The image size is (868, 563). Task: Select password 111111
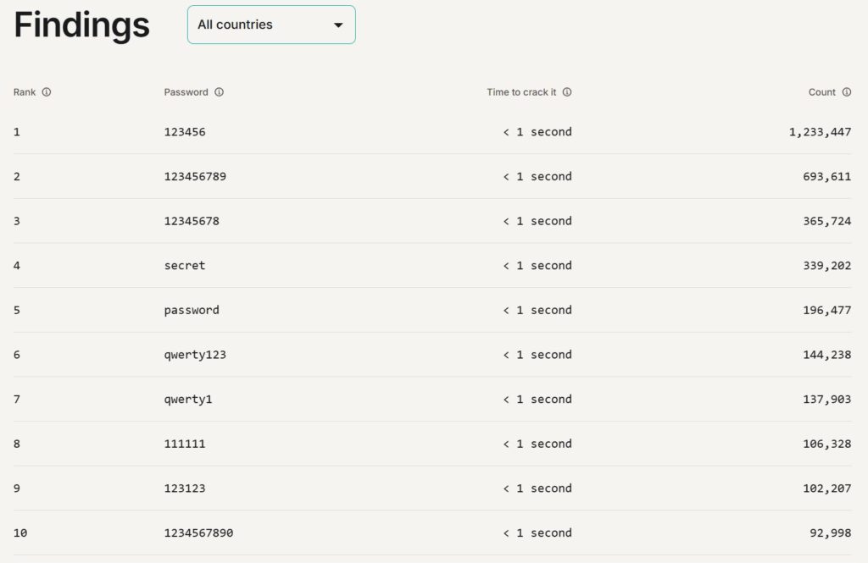click(184, 444)
